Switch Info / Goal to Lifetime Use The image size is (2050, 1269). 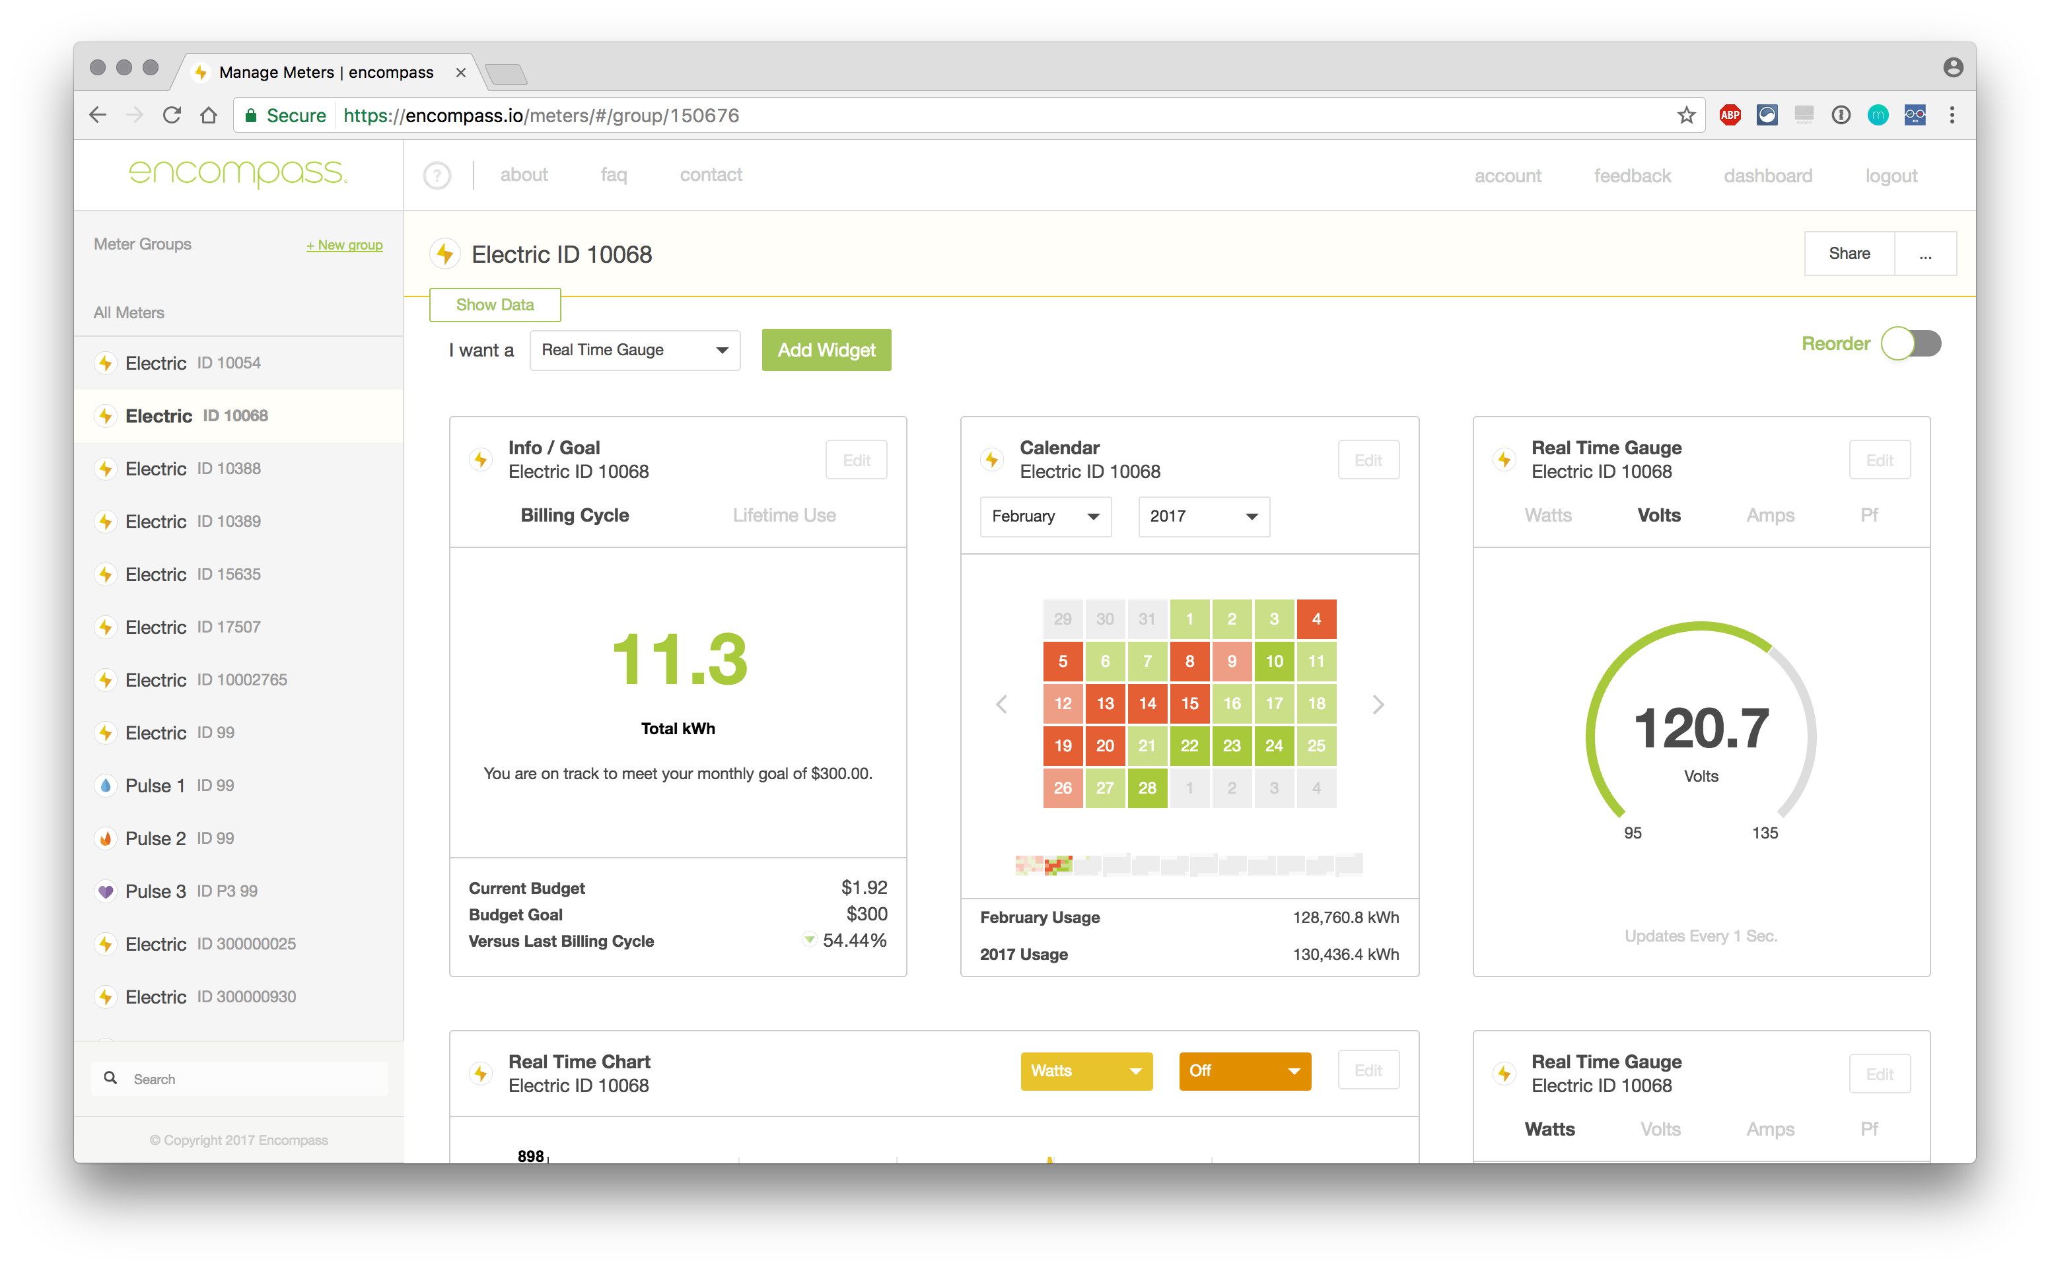tap(783, 515)
